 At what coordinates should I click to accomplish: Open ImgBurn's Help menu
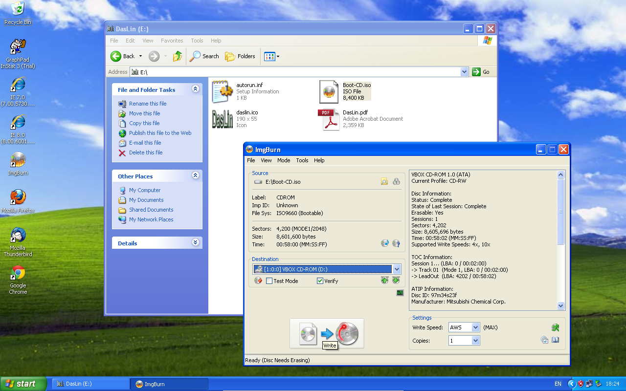pyautogui.click(x=319, y=160)
